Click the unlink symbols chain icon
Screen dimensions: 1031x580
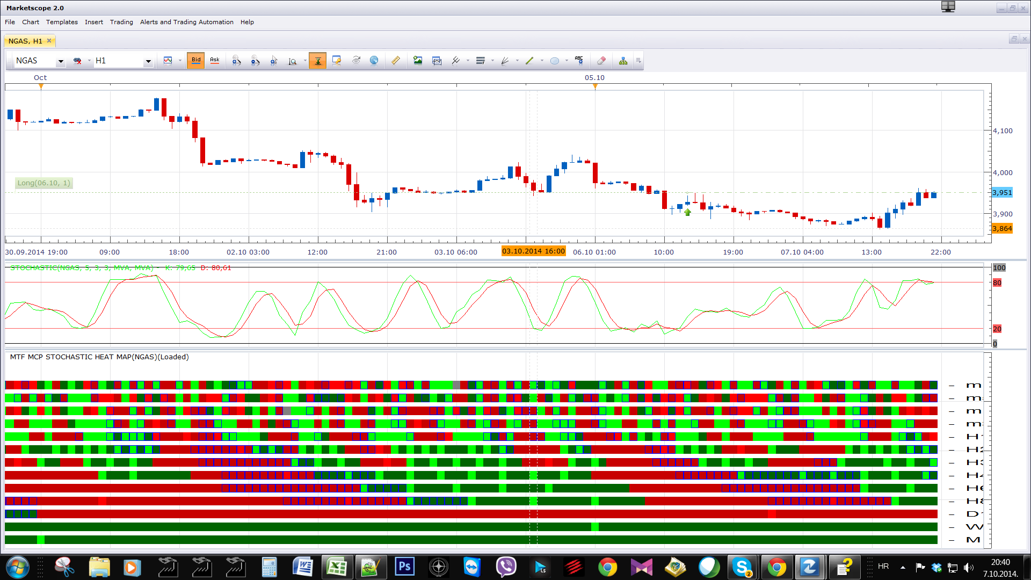click(x=78, y=61)
